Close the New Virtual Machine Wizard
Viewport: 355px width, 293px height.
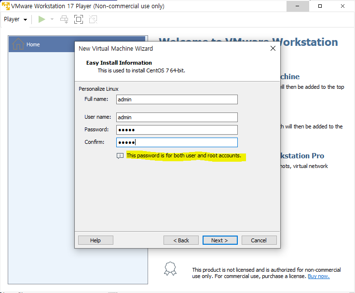pyautogui.click(x=273, y=48)
